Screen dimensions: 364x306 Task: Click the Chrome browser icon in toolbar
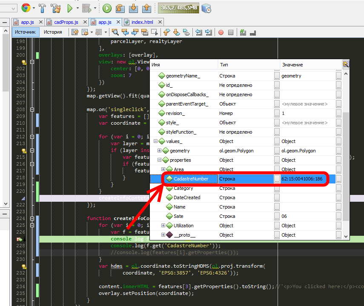tap(26, 8)
